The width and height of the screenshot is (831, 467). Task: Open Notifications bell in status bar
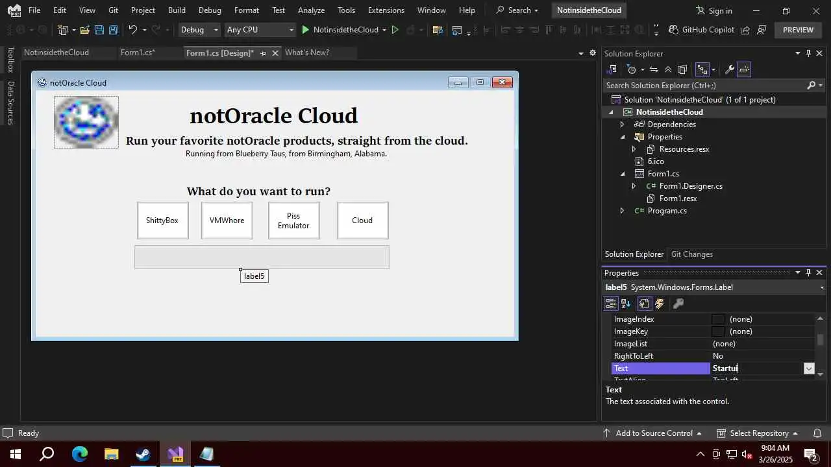point(817,433)
